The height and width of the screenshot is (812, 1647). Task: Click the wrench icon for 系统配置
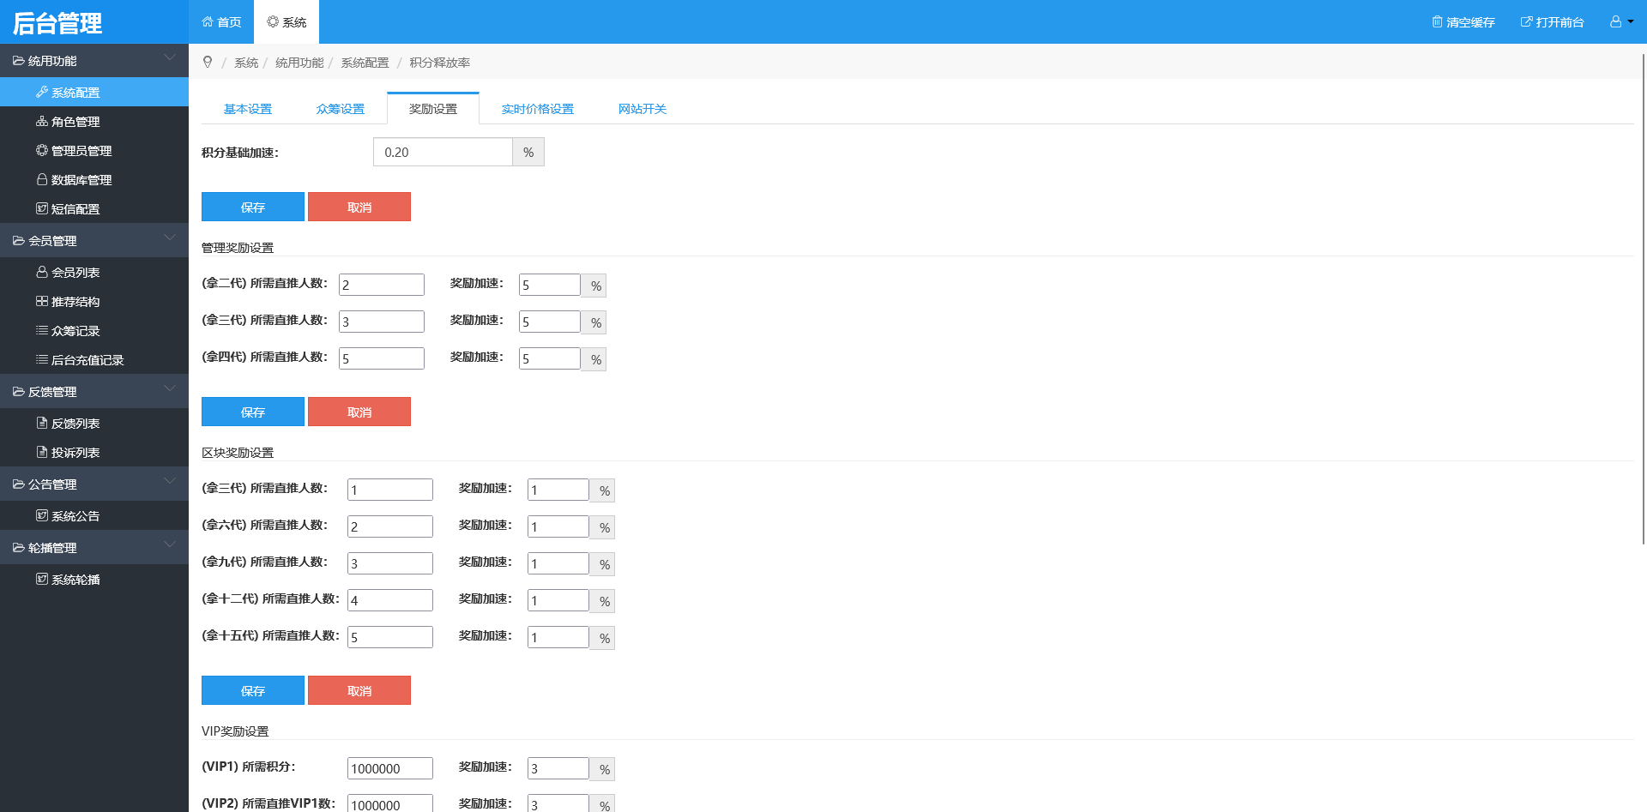(42, 92)
